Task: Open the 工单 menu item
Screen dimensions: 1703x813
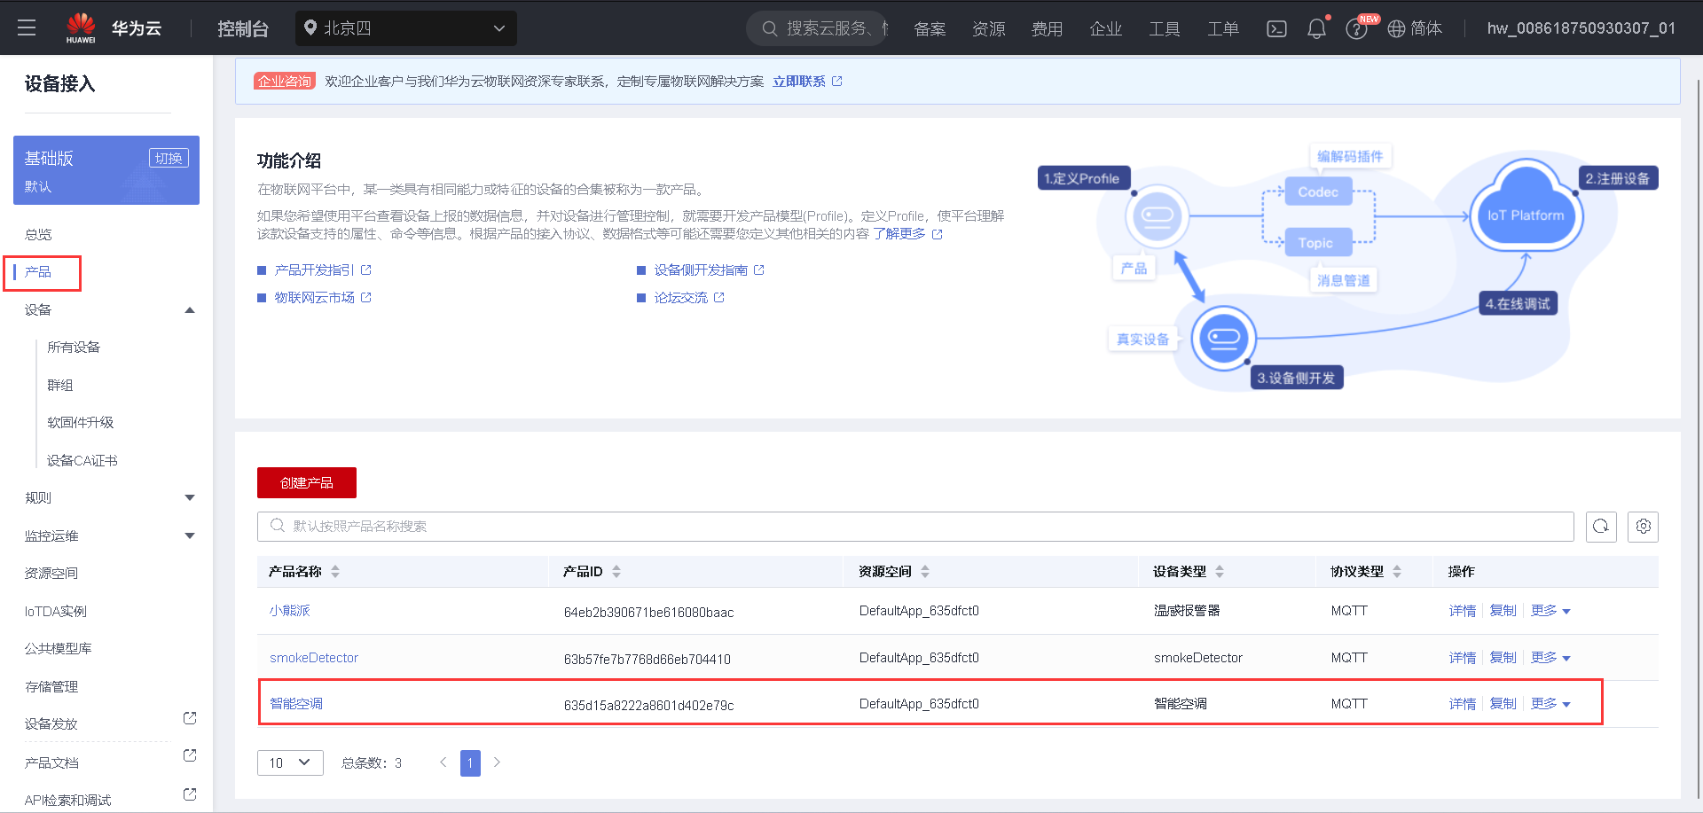Action: tap(1222, 28)
